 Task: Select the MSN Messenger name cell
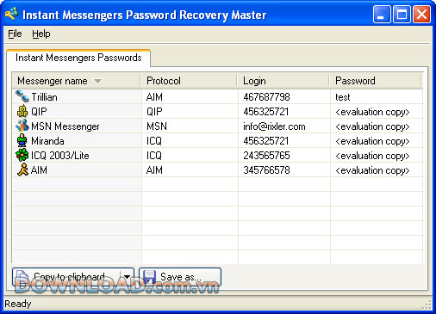tap(65, 126)
